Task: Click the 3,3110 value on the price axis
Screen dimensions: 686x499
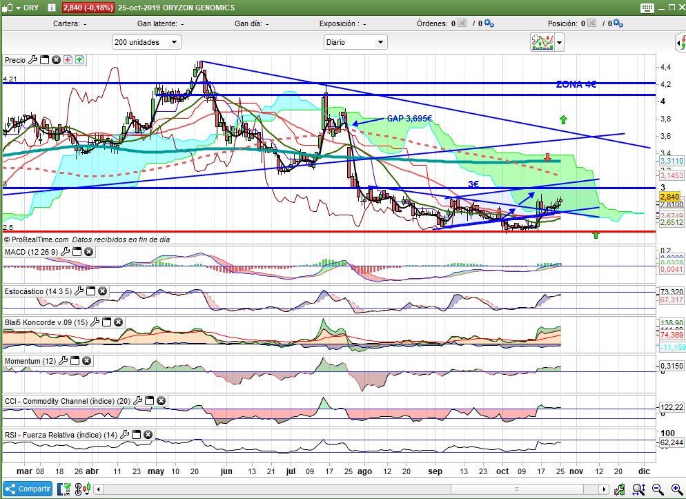Action: (672, 161)
